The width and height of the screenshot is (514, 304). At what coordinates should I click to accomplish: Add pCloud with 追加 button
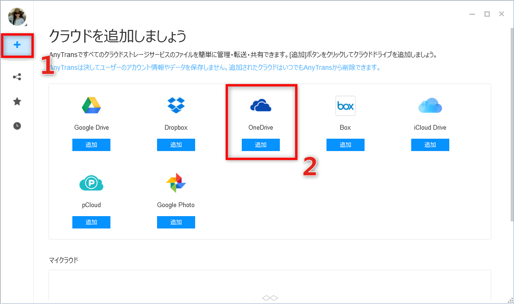tap(91, 222)
